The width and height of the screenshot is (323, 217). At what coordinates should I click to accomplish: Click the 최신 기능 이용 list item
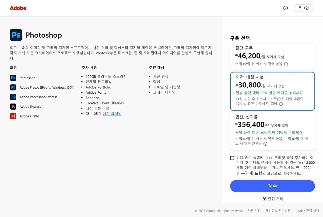tap(97, 108)
